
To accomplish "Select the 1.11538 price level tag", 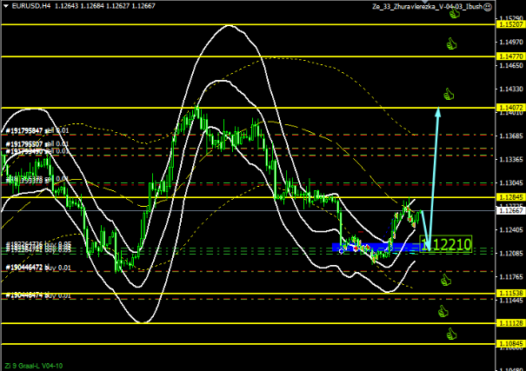I will pos(510,294).
